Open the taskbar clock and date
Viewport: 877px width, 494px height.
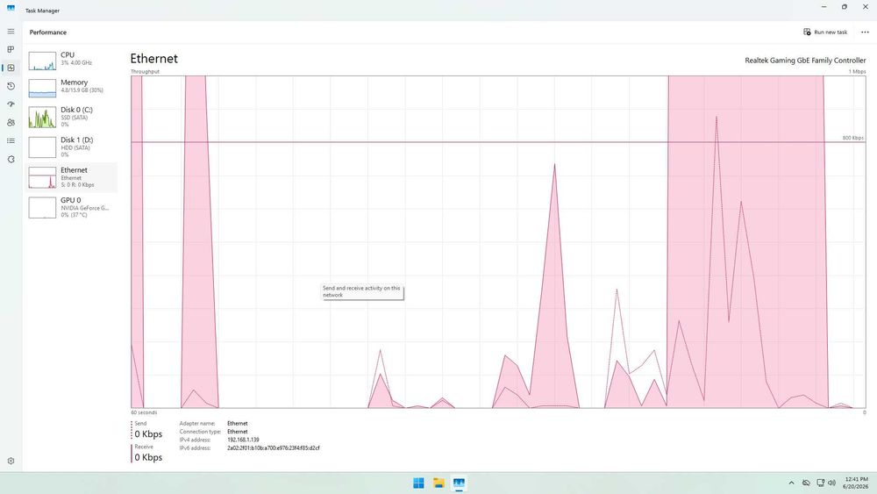pos(856,483)
